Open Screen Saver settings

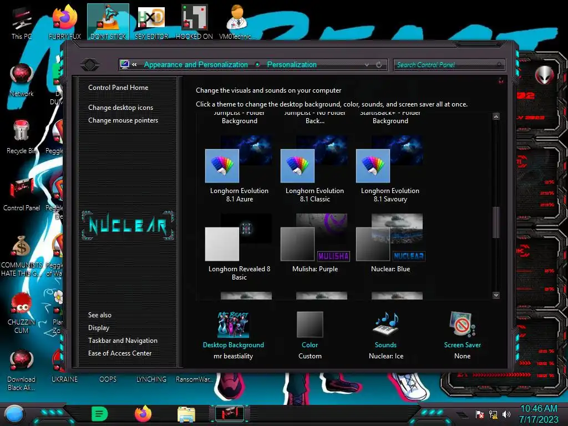[x=462, y=335]
